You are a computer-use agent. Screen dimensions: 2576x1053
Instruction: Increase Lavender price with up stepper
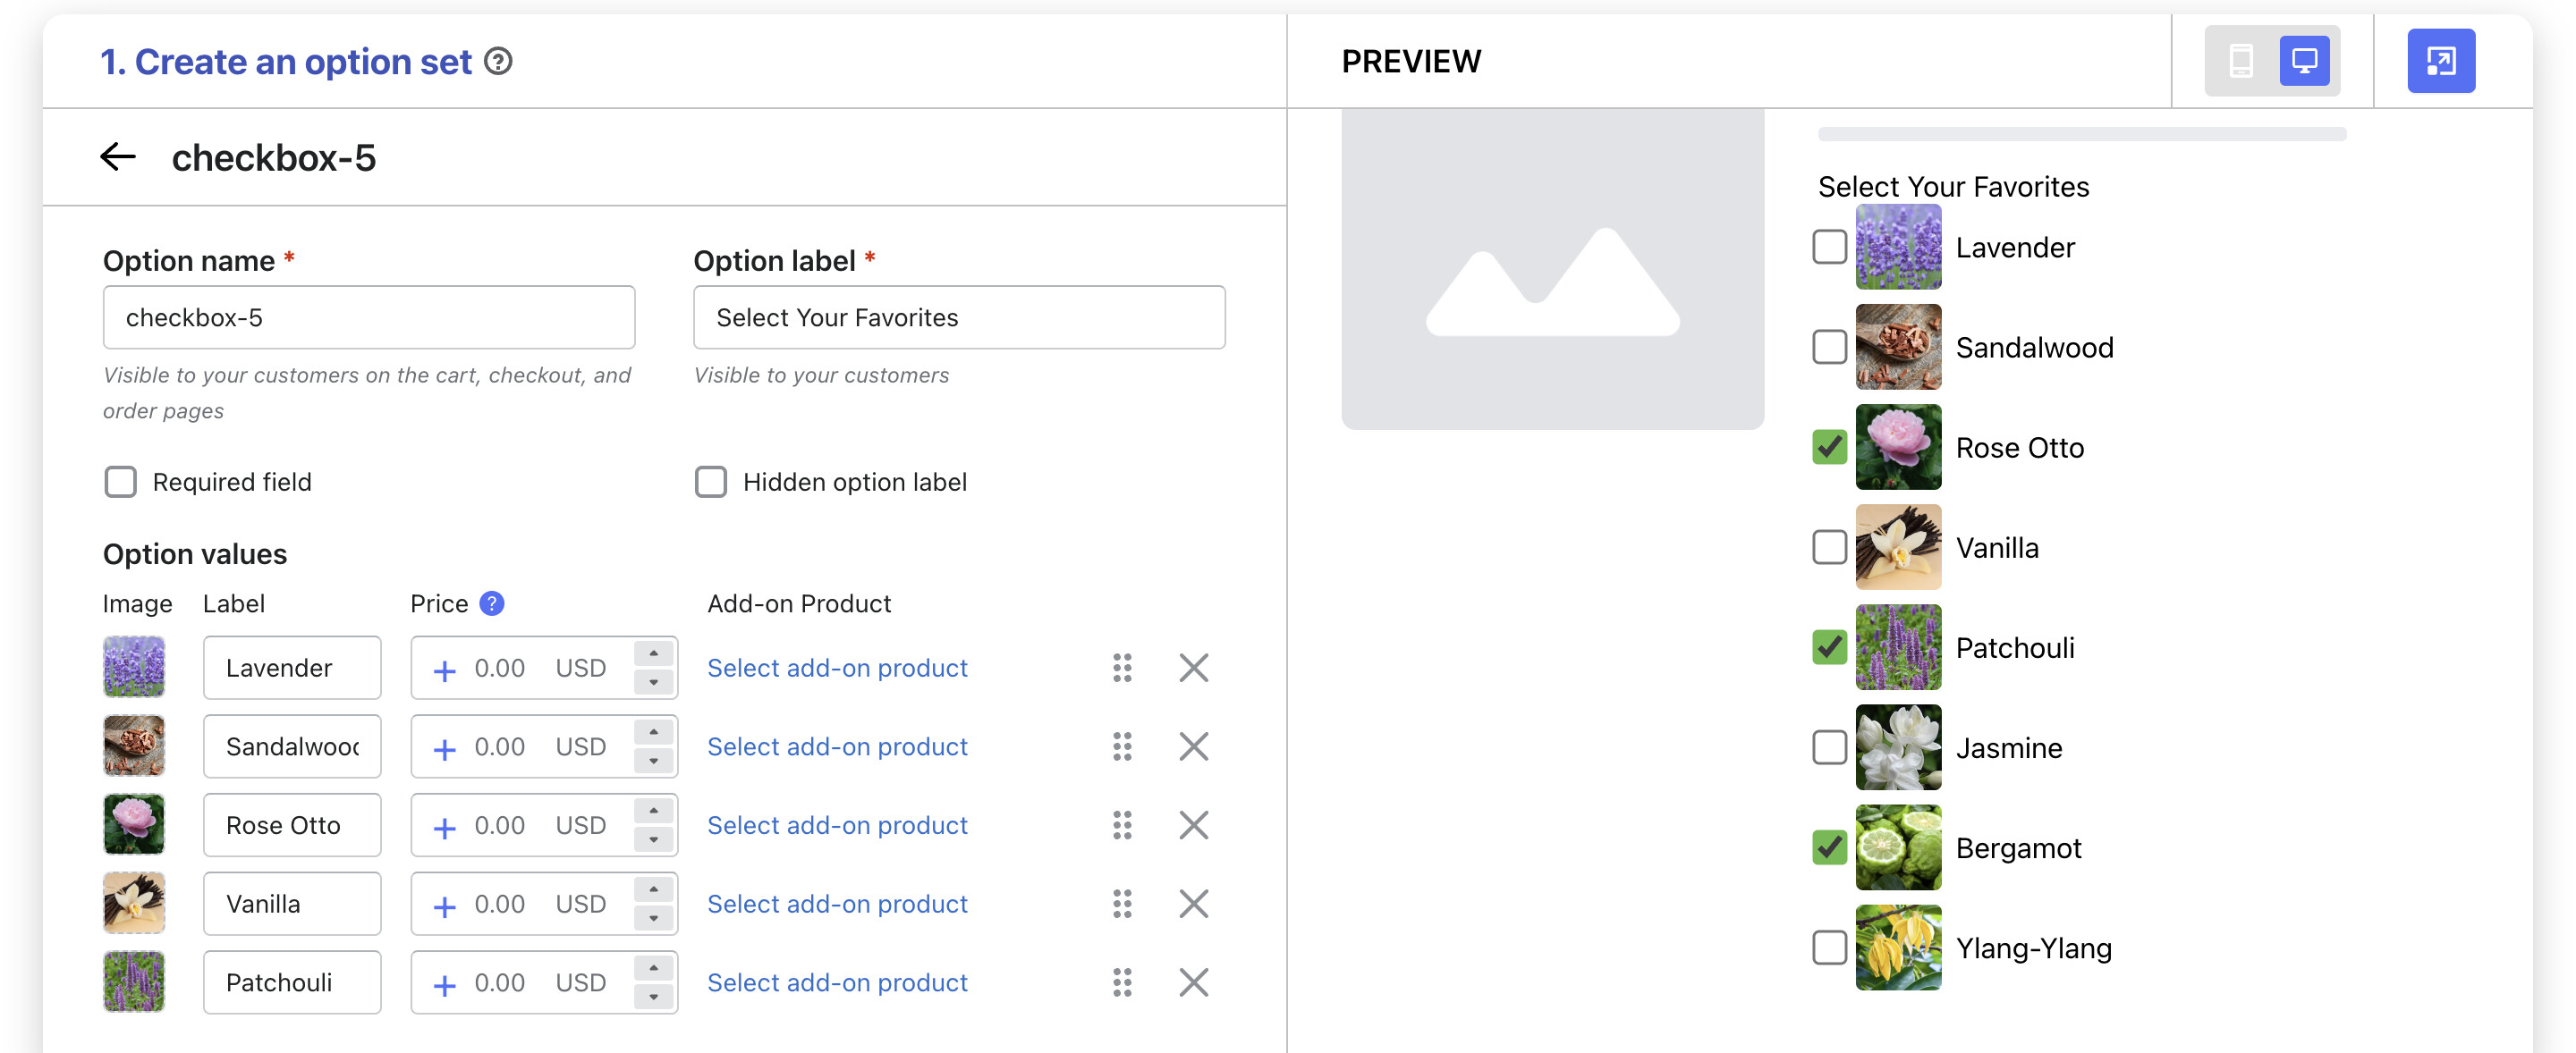tap(653, 653)
